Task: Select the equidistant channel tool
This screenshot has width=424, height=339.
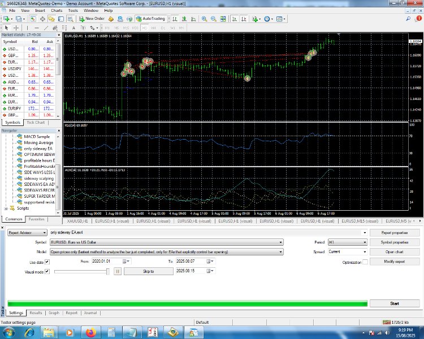Action: (55, 28)
